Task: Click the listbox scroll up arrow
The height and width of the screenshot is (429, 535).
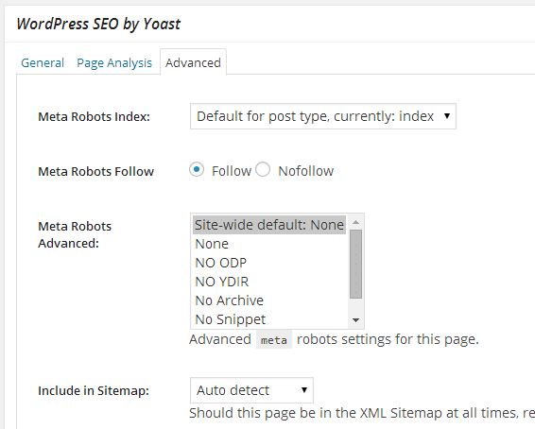Action: coord(355,222)
